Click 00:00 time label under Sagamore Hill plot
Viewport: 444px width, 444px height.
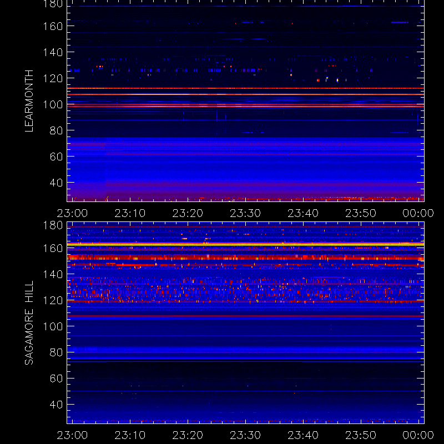(x=418, y=435)
